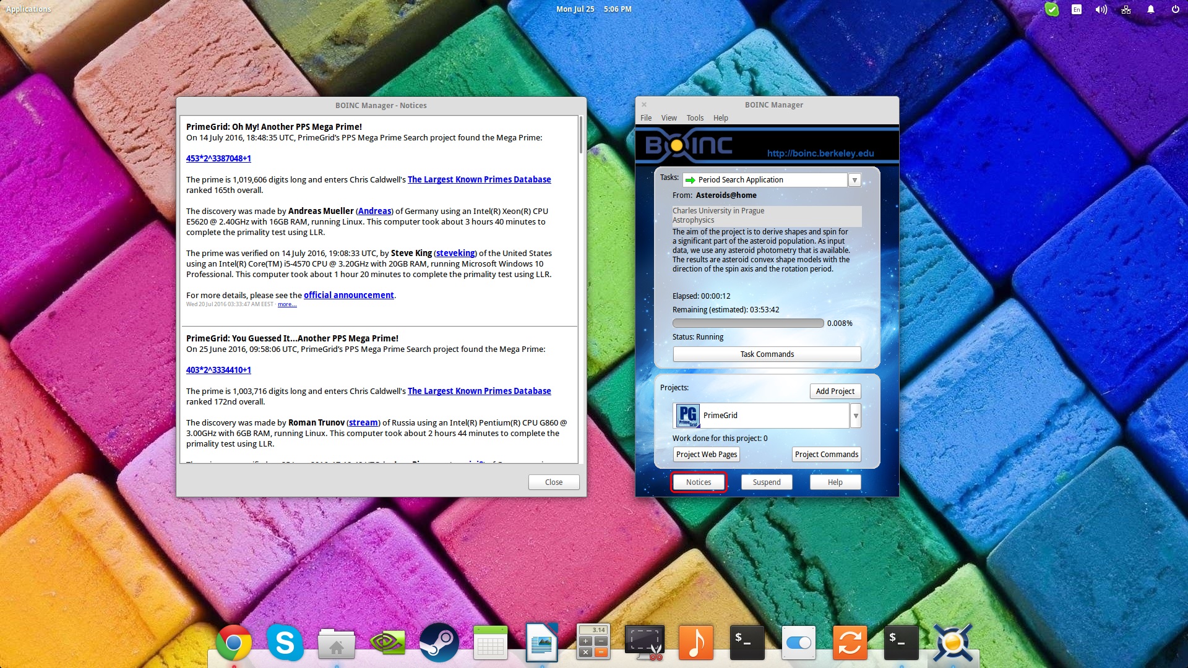Click the task progress bar showing 0.008%
Image resolution: width=1188 pixels, height=668 pixels.
point(747,323)
